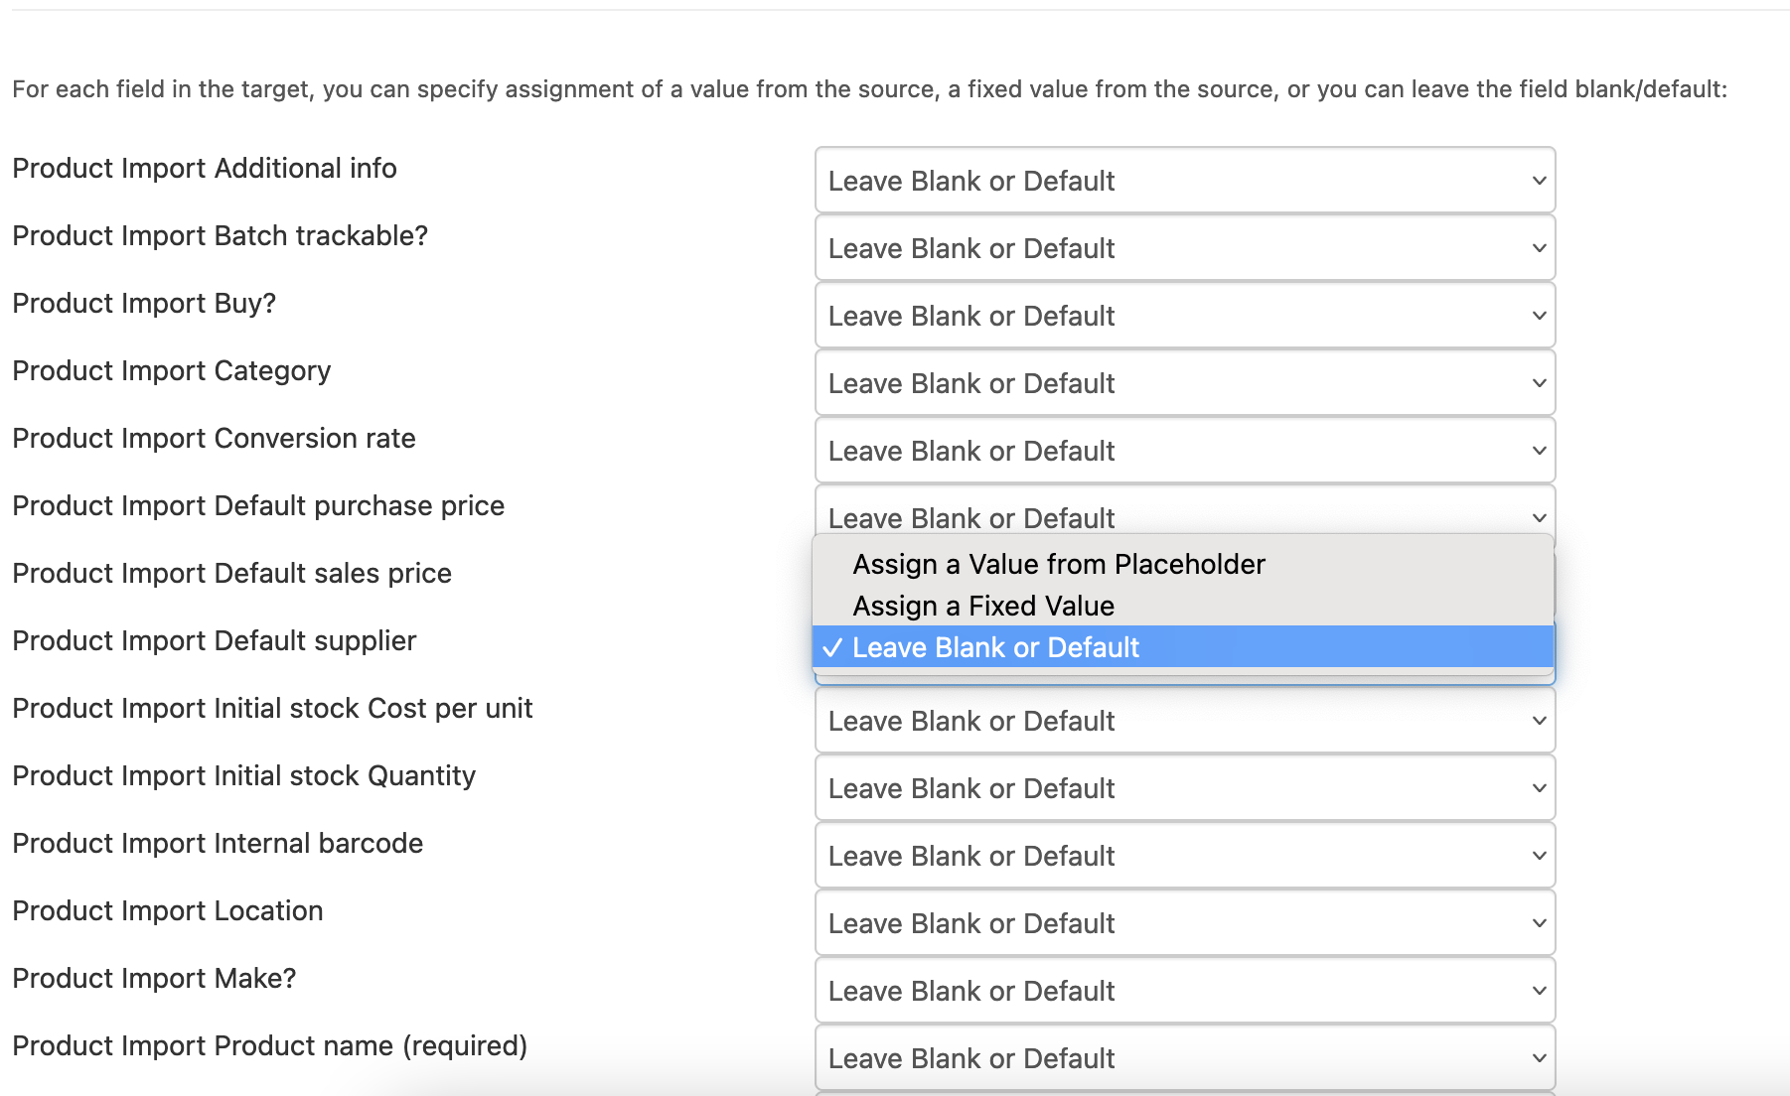This screenshot has width=1790, height=1096.
Task: Open the Product name (required) dropdown
Action: point(1184,1058)
